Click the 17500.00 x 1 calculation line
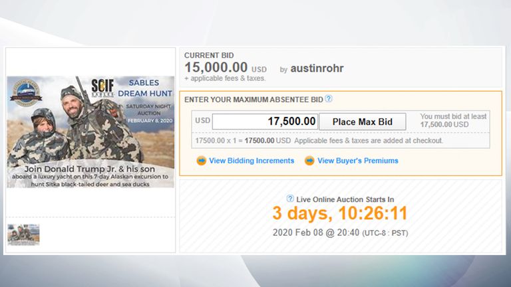Screen dimensions: 511x287 [319, 141]
